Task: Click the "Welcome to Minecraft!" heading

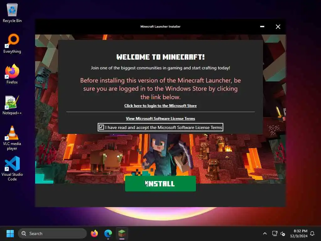Action: pos(160,57)
